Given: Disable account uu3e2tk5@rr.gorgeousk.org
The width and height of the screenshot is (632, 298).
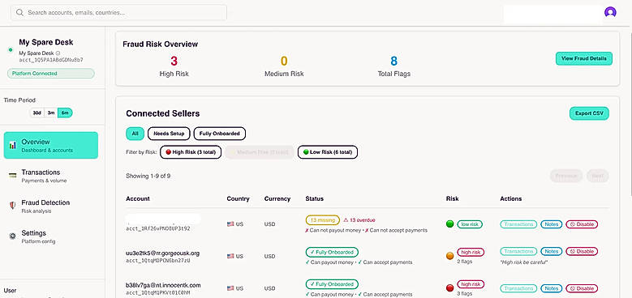Looking at the screenshot, I should click(582, 251).
